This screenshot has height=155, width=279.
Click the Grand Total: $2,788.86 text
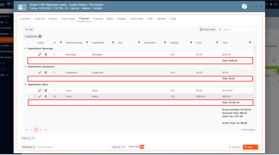234,123
